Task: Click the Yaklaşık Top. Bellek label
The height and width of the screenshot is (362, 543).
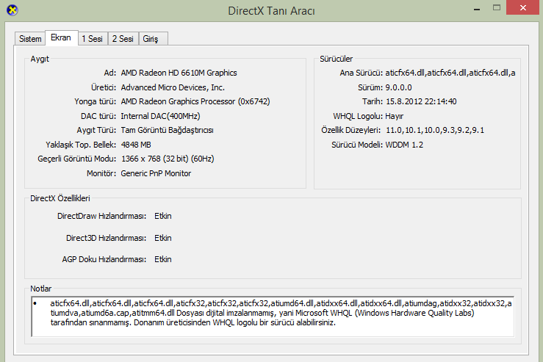Action: [81, 145]
